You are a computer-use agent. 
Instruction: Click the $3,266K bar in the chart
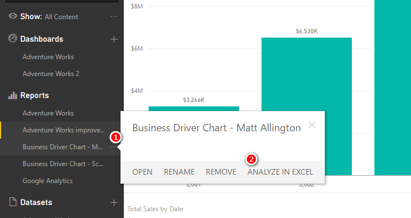pyautogui.click(x=194, y=109)
